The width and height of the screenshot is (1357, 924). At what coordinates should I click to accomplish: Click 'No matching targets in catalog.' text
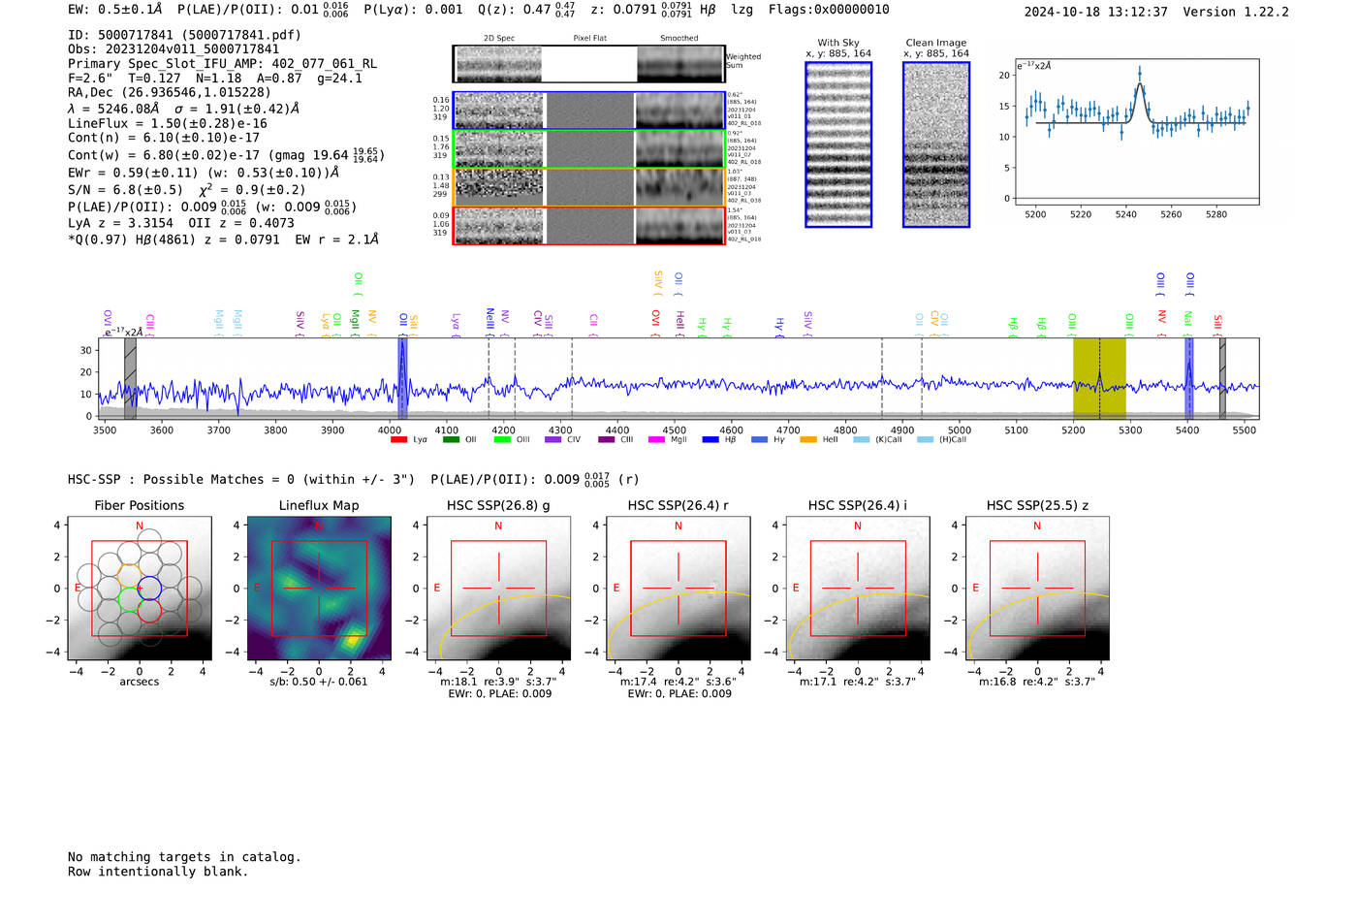184,857
